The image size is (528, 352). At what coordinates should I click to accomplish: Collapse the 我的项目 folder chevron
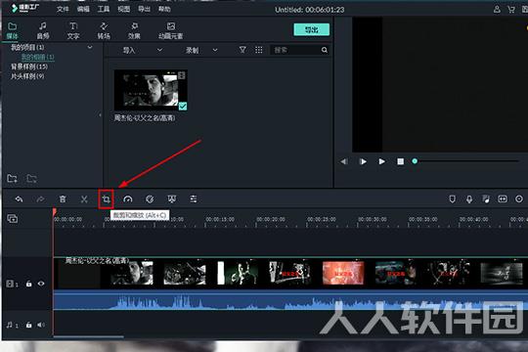click(90, 47)
